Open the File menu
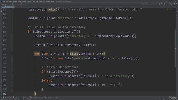This screenshot has width=178, height=100. point(4,1)
